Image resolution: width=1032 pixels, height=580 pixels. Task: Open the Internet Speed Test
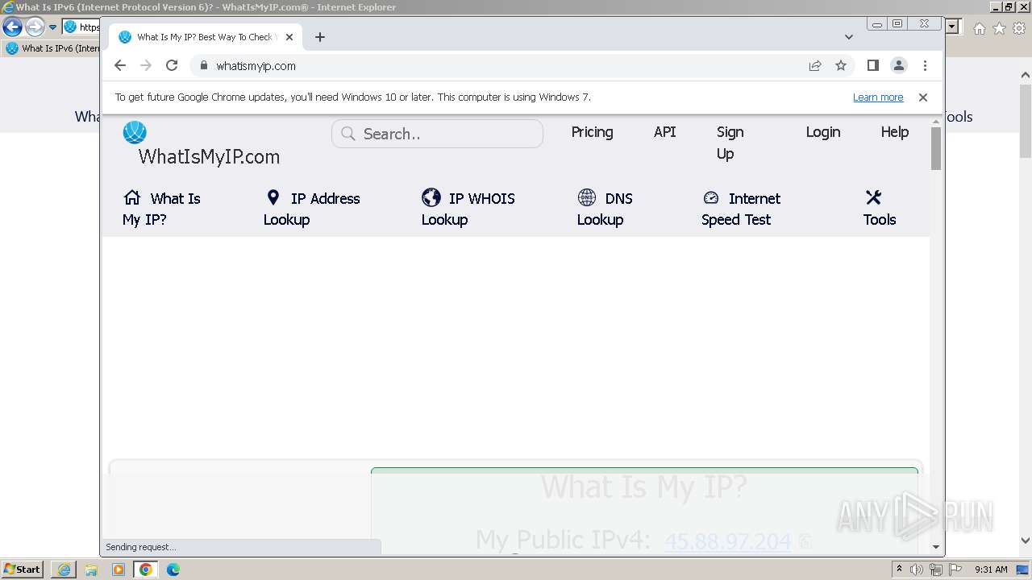click(741, 209)
